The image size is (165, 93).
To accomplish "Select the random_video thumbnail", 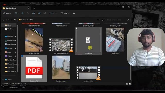I will (x=88, y=73).
